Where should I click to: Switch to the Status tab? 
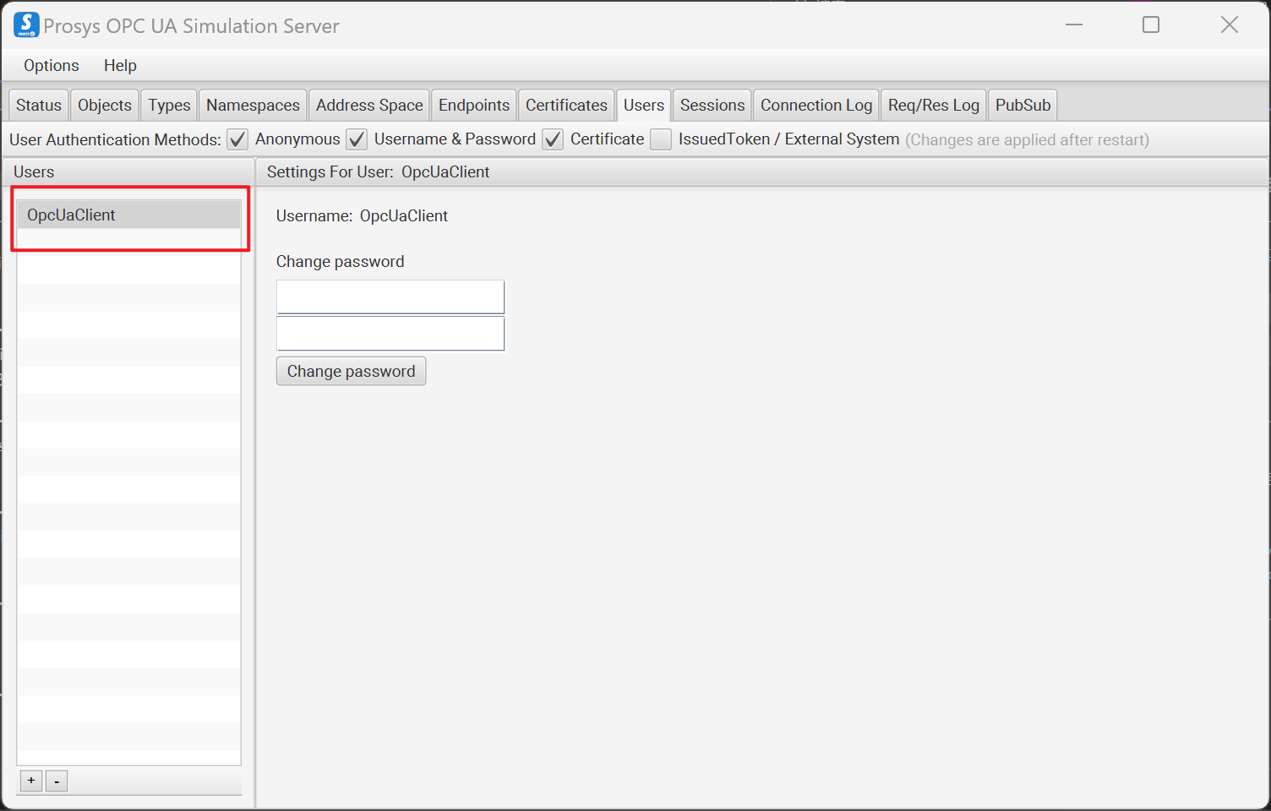(x=39, y=106)
